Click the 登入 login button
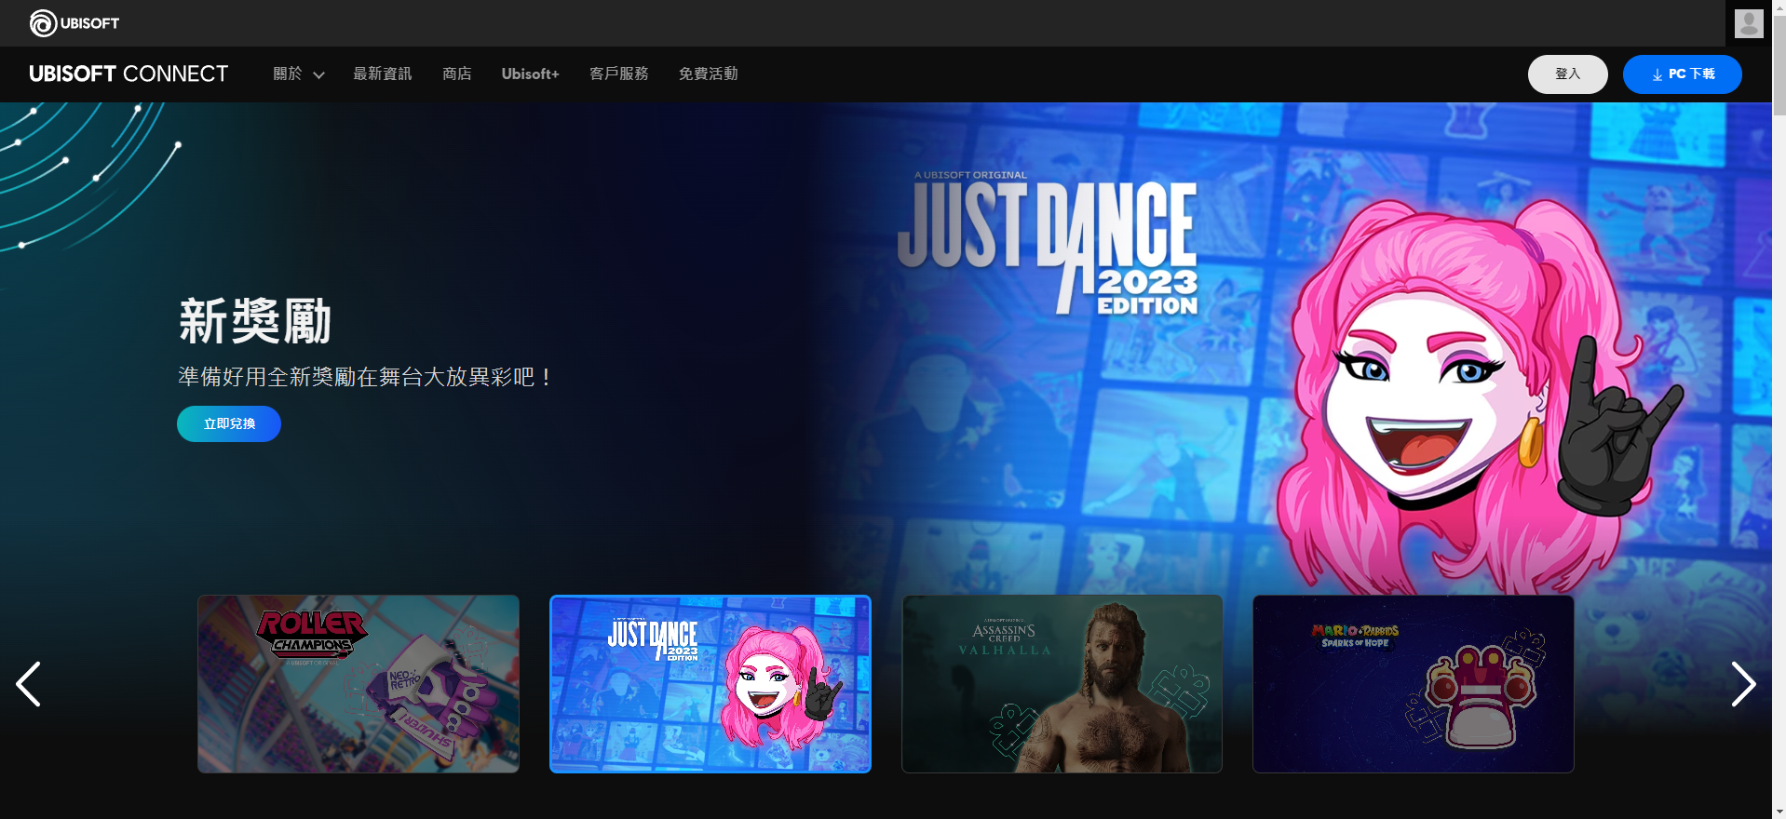This screenshot has width=1786, height=819. click(1567, 74)
